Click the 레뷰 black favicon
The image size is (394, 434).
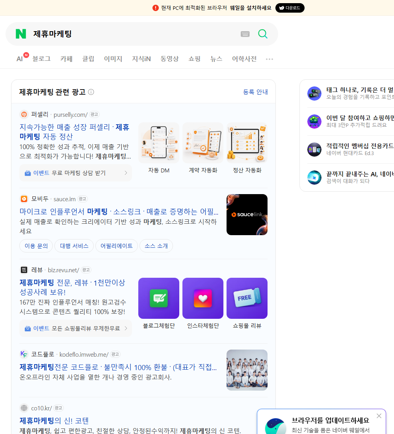[x=24, y=270]
